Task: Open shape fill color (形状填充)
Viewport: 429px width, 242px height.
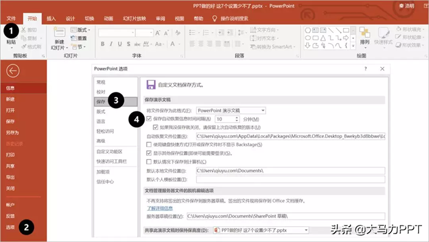Action: [410, 29]
